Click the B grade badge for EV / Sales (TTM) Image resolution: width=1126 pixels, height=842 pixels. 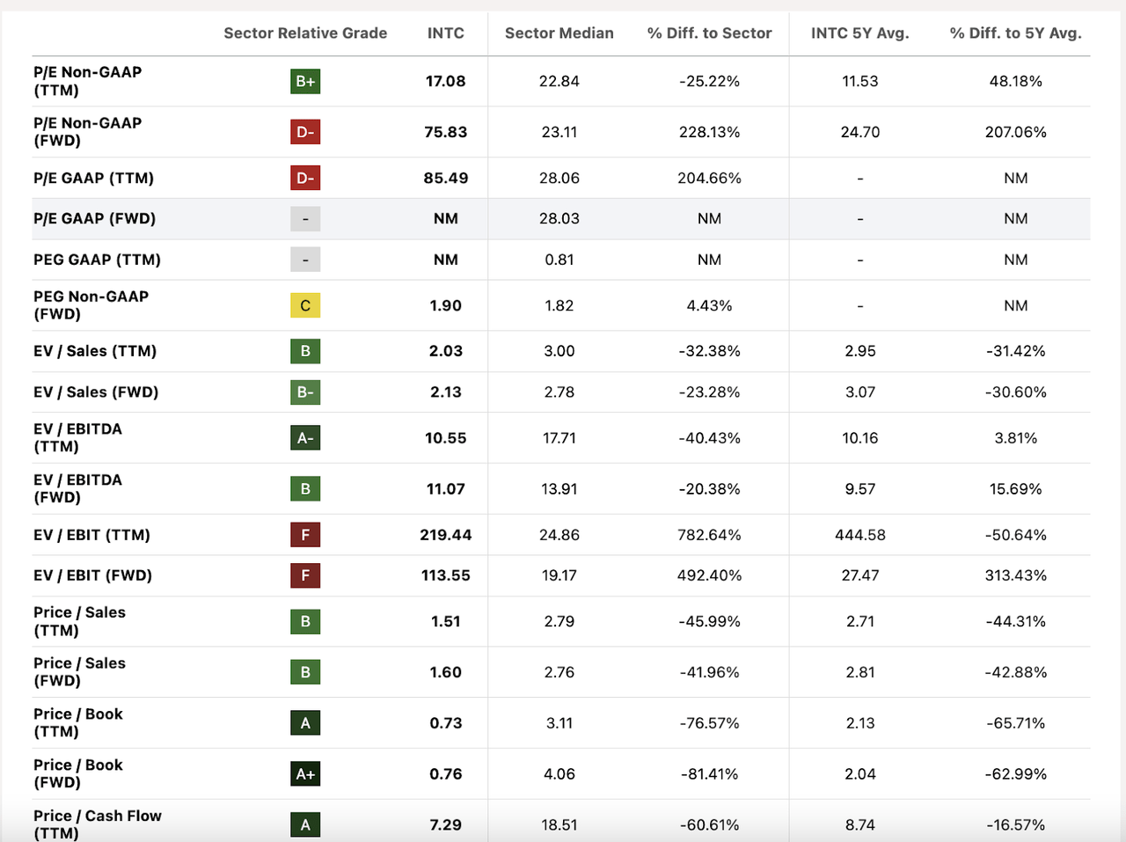tap(305, 351)
